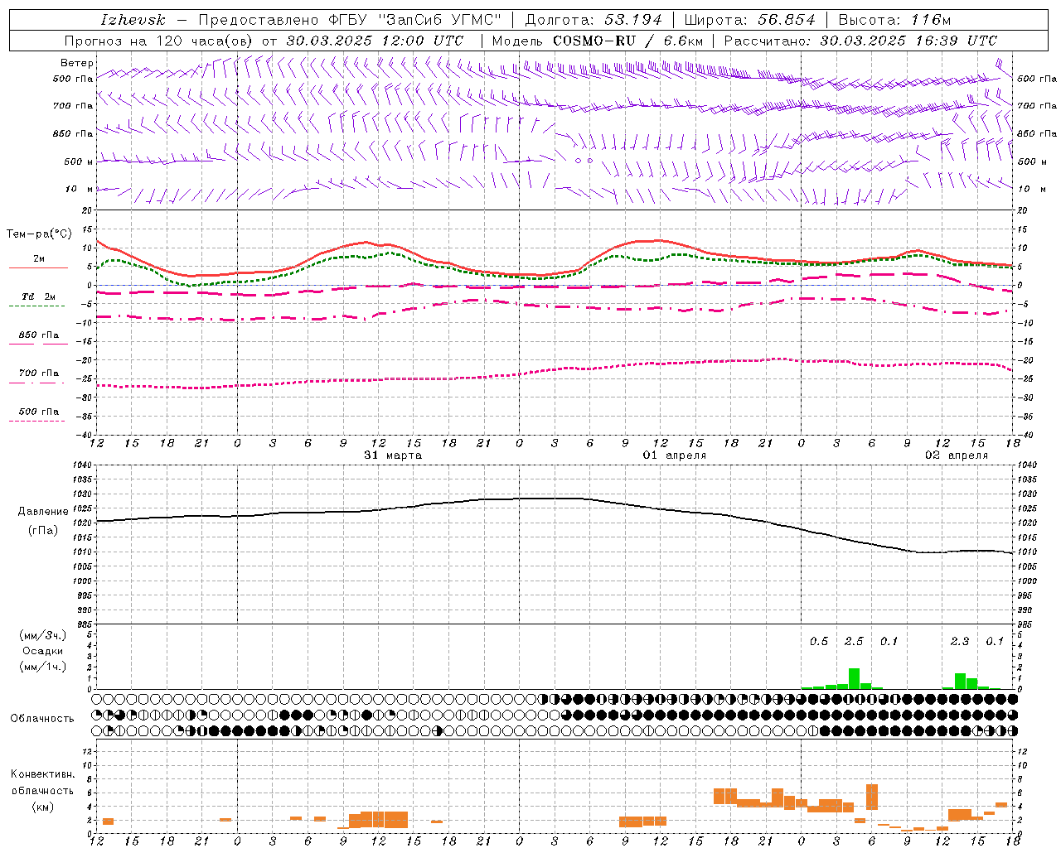This screenshot has width=1061, height=848.
Task: Click the (мм/3ч.) precipitation unit label
Action: 43,635
